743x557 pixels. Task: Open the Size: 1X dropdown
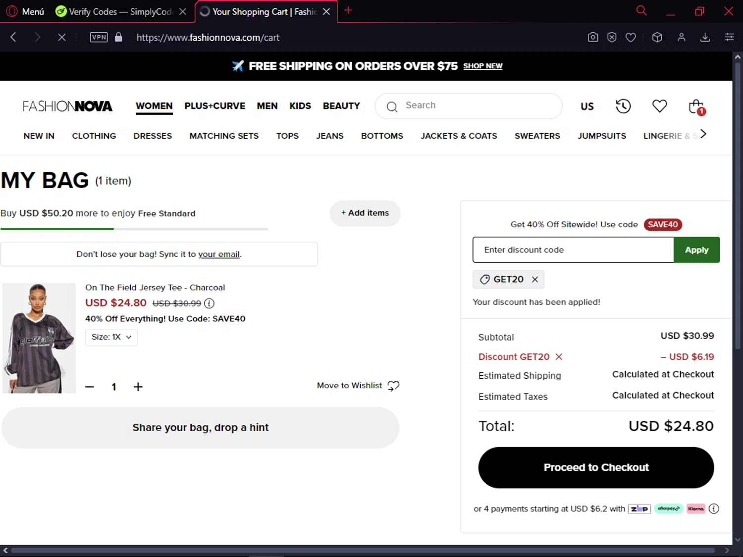click(x=111, y=337)
